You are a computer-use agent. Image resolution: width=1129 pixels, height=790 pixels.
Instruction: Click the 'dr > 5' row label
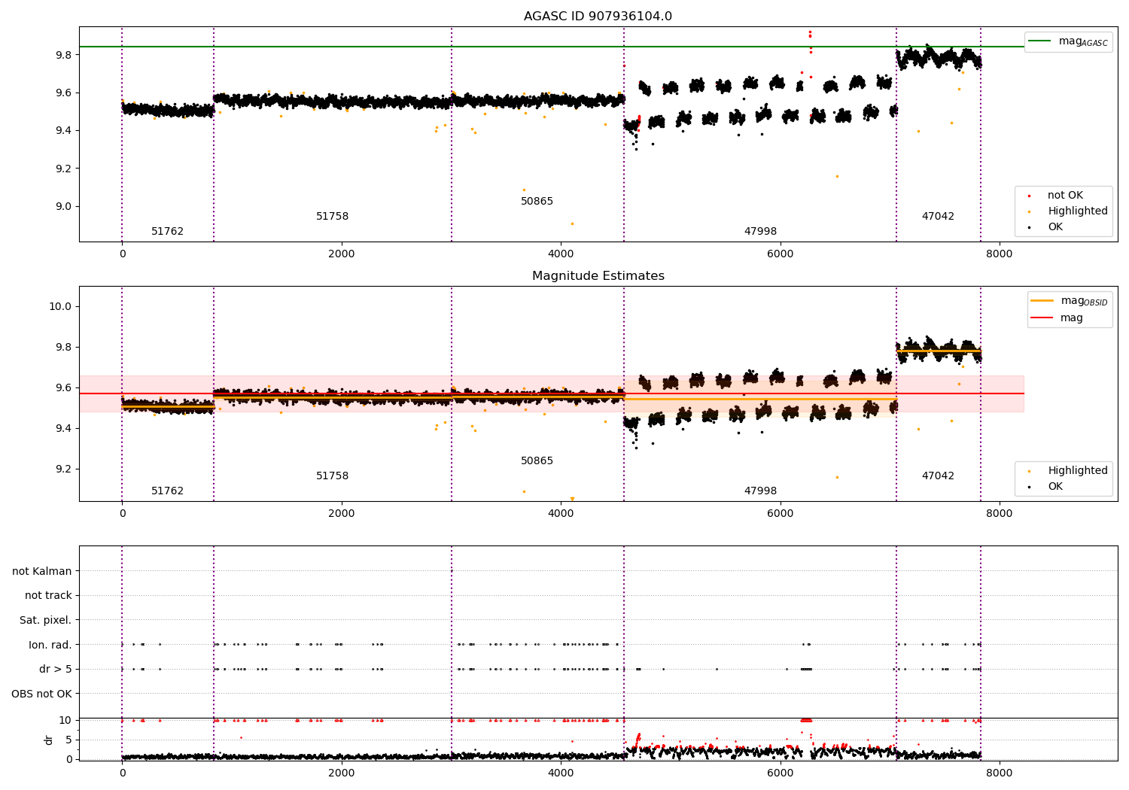point(56,670)
